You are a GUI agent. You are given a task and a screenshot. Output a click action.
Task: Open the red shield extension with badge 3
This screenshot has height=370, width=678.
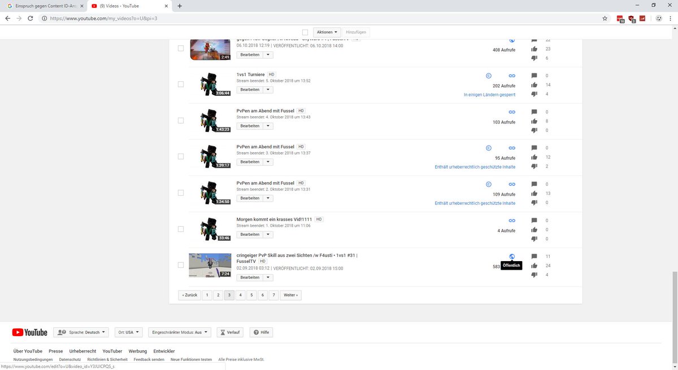(632, 18)
